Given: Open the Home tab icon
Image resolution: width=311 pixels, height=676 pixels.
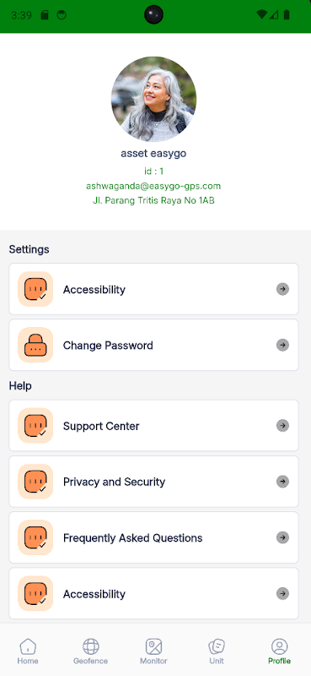Looking at the screenshot, I should (28, 646).
